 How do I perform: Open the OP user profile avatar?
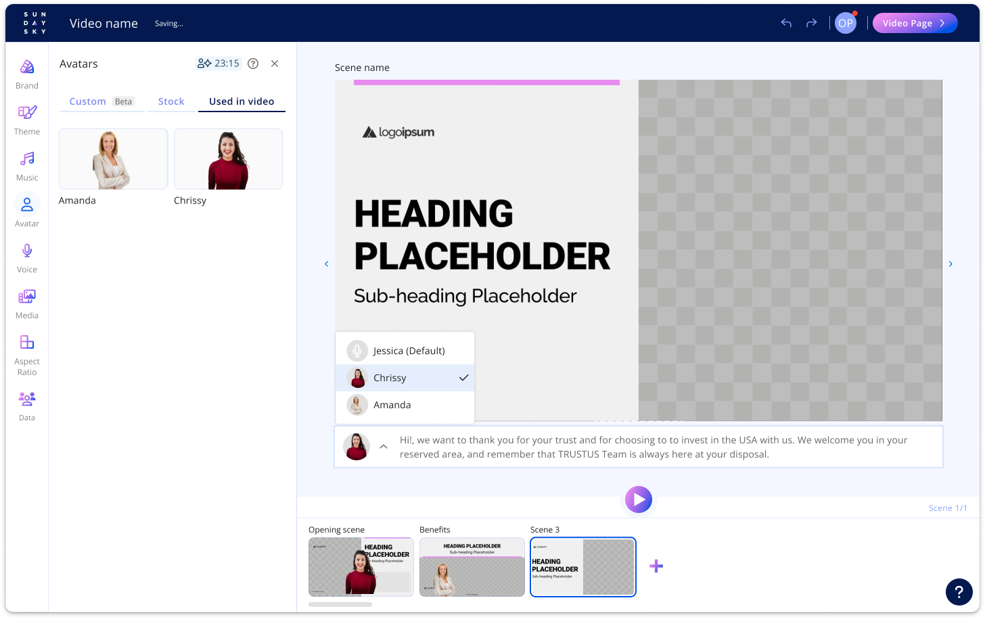846,23
